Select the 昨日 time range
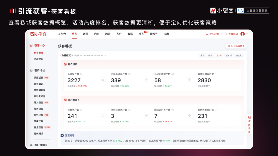Viewport: 278px width, 156px height. click(x=210, y=55)
